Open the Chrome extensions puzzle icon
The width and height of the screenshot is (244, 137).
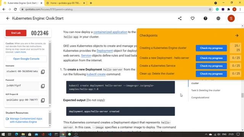(x=229, y=9)
